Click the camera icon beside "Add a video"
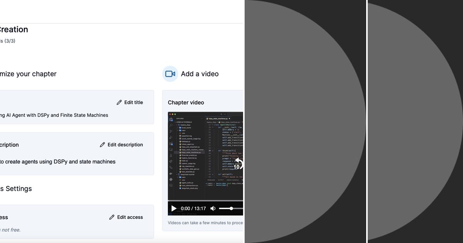 (170, 74)
